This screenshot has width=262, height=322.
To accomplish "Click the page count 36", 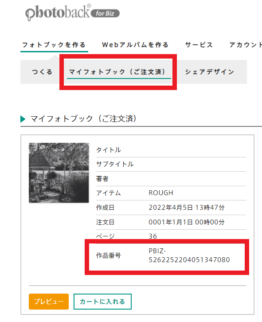I will pos(153,236).
